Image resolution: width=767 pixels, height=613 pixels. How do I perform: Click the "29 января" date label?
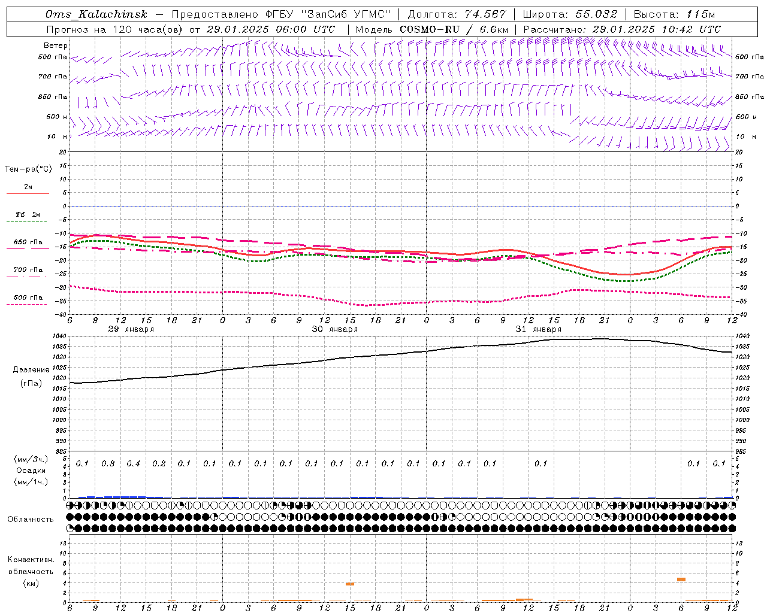coord(131,329)
